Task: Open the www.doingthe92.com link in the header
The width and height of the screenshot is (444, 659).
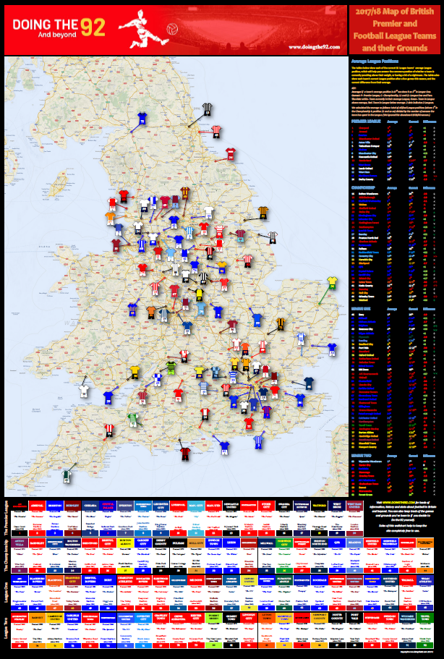Action: [315, 47]
